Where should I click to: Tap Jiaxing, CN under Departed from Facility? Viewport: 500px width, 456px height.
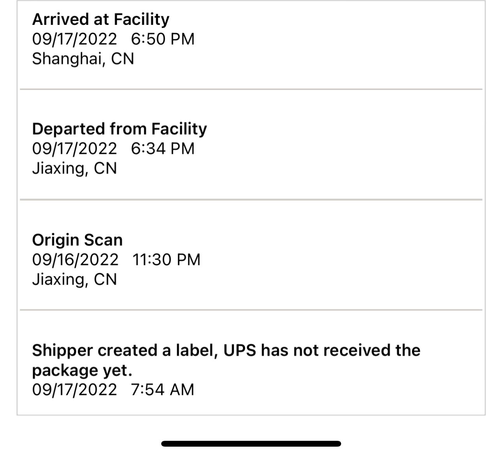click(74, 169)
